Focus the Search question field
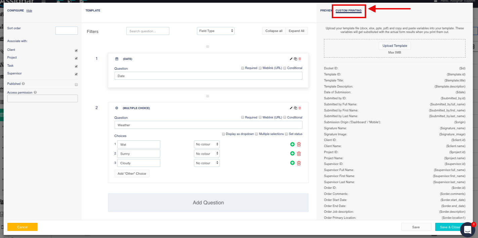 point(148,31)
